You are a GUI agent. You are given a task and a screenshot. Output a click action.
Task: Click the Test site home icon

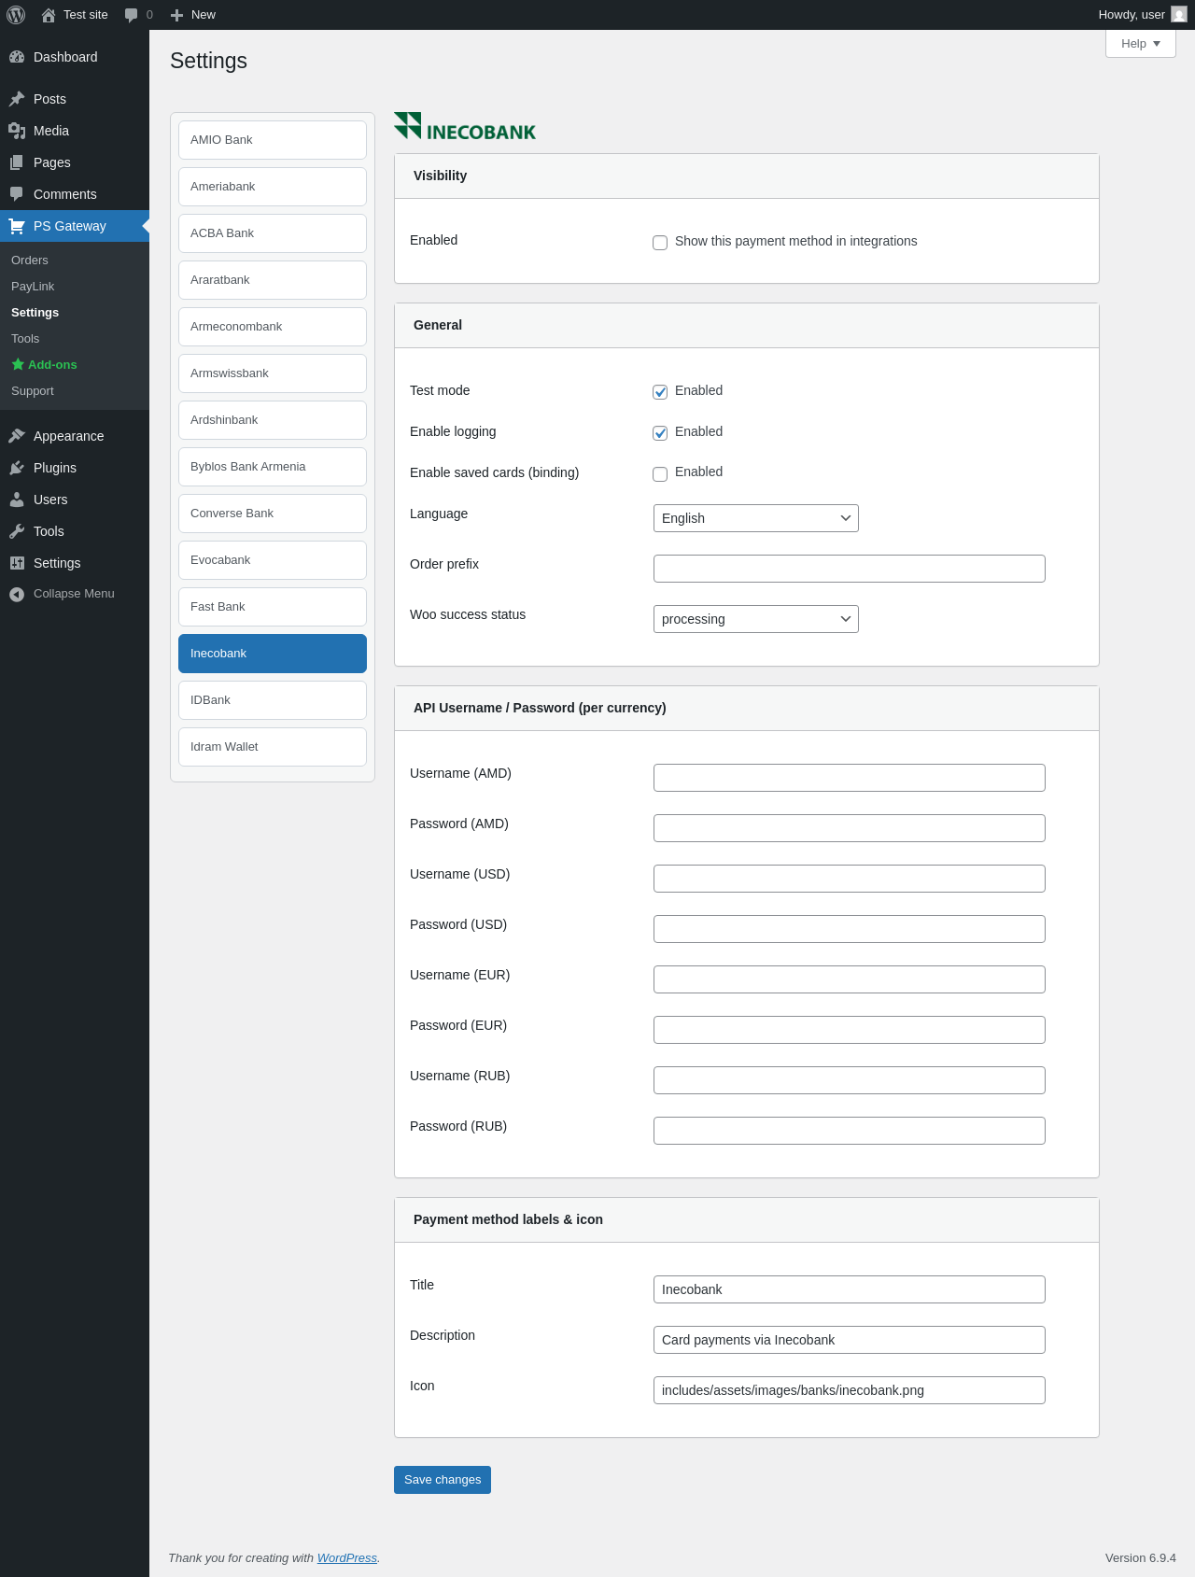point(49,15)
